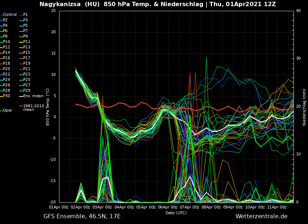
Task: Click the GFS Ensemble, 46.5N, 17E caption
Action: click(x=82, y=216)
